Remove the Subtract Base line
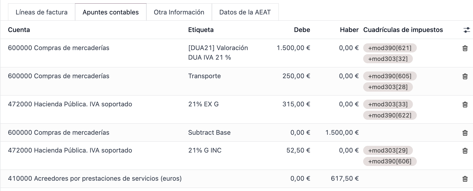The image size is (473, 191). [465, 132]
